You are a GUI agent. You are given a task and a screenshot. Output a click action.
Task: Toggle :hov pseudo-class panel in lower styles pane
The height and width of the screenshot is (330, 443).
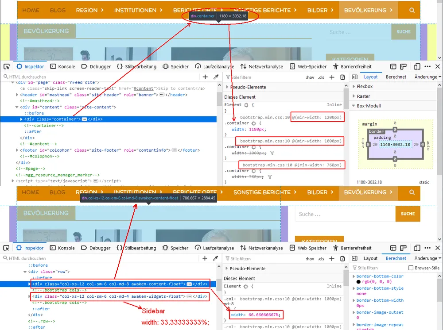[x=310, y=259]
